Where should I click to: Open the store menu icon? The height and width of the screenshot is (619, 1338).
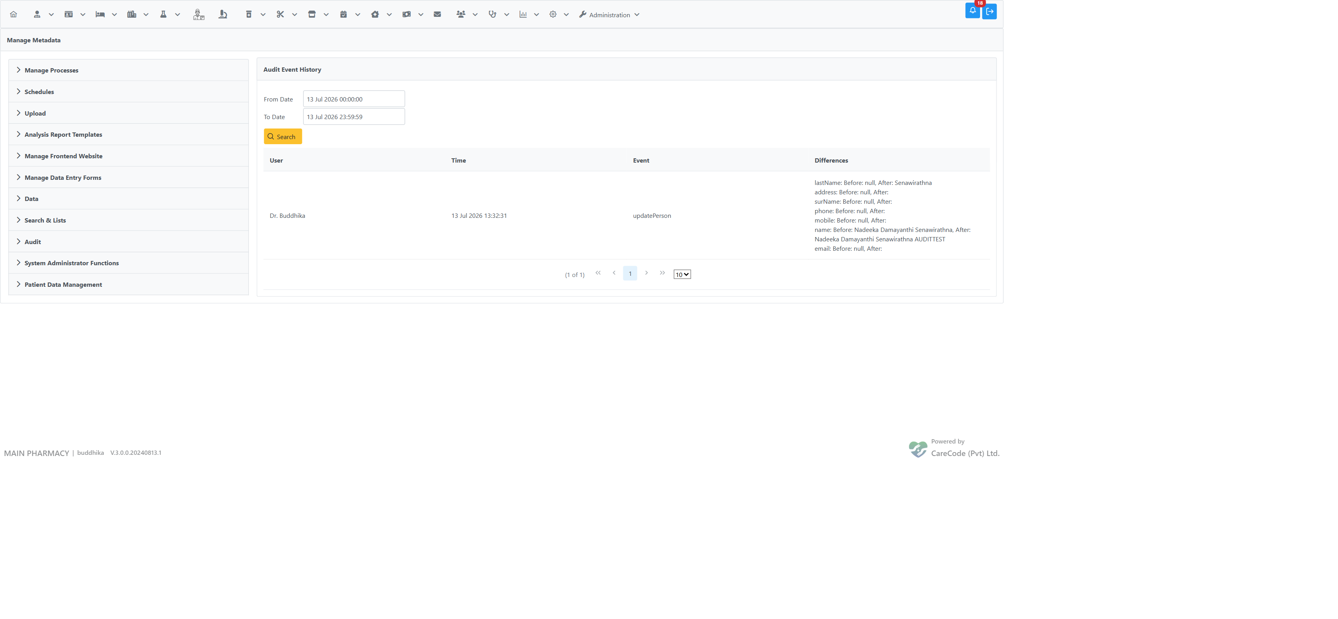click(x=312, y=14)
